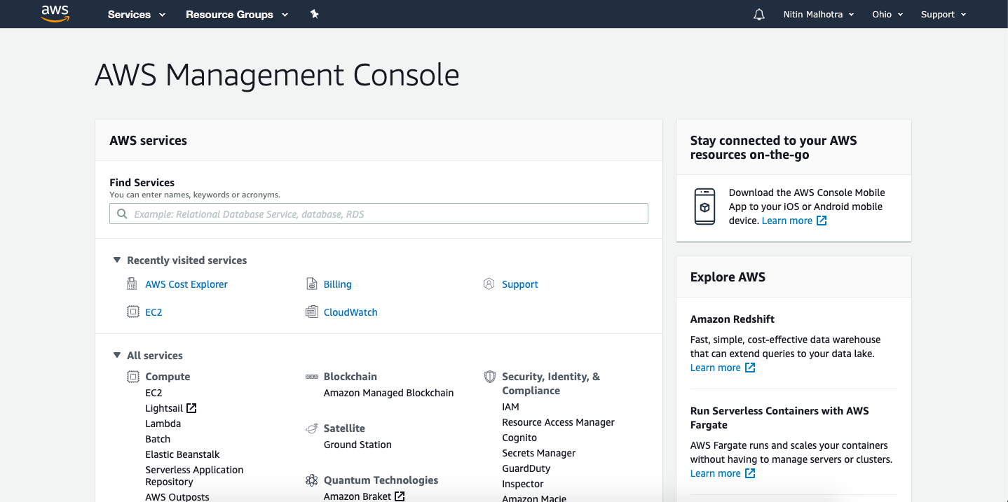The width and height of the screenshot is (1008, 502).
Task: Open Ground Station service
Action: pos(357,445)
